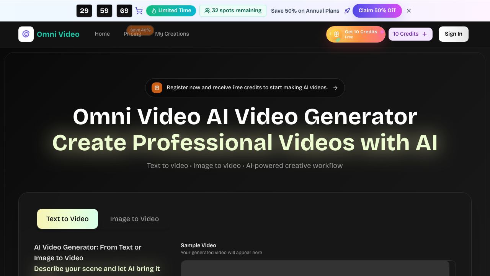Viewport: 490px width, 276px height.
Task: Click the rocket icon beside Annual Plans text
Action: tap(347, 11)
